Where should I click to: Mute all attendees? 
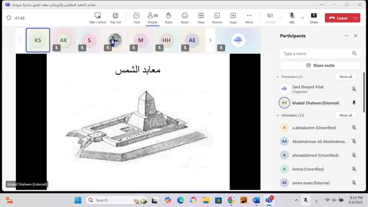coord(346,115)
